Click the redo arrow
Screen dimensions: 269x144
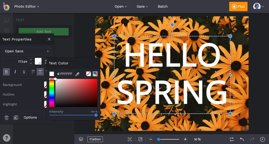tap(252, 139)
